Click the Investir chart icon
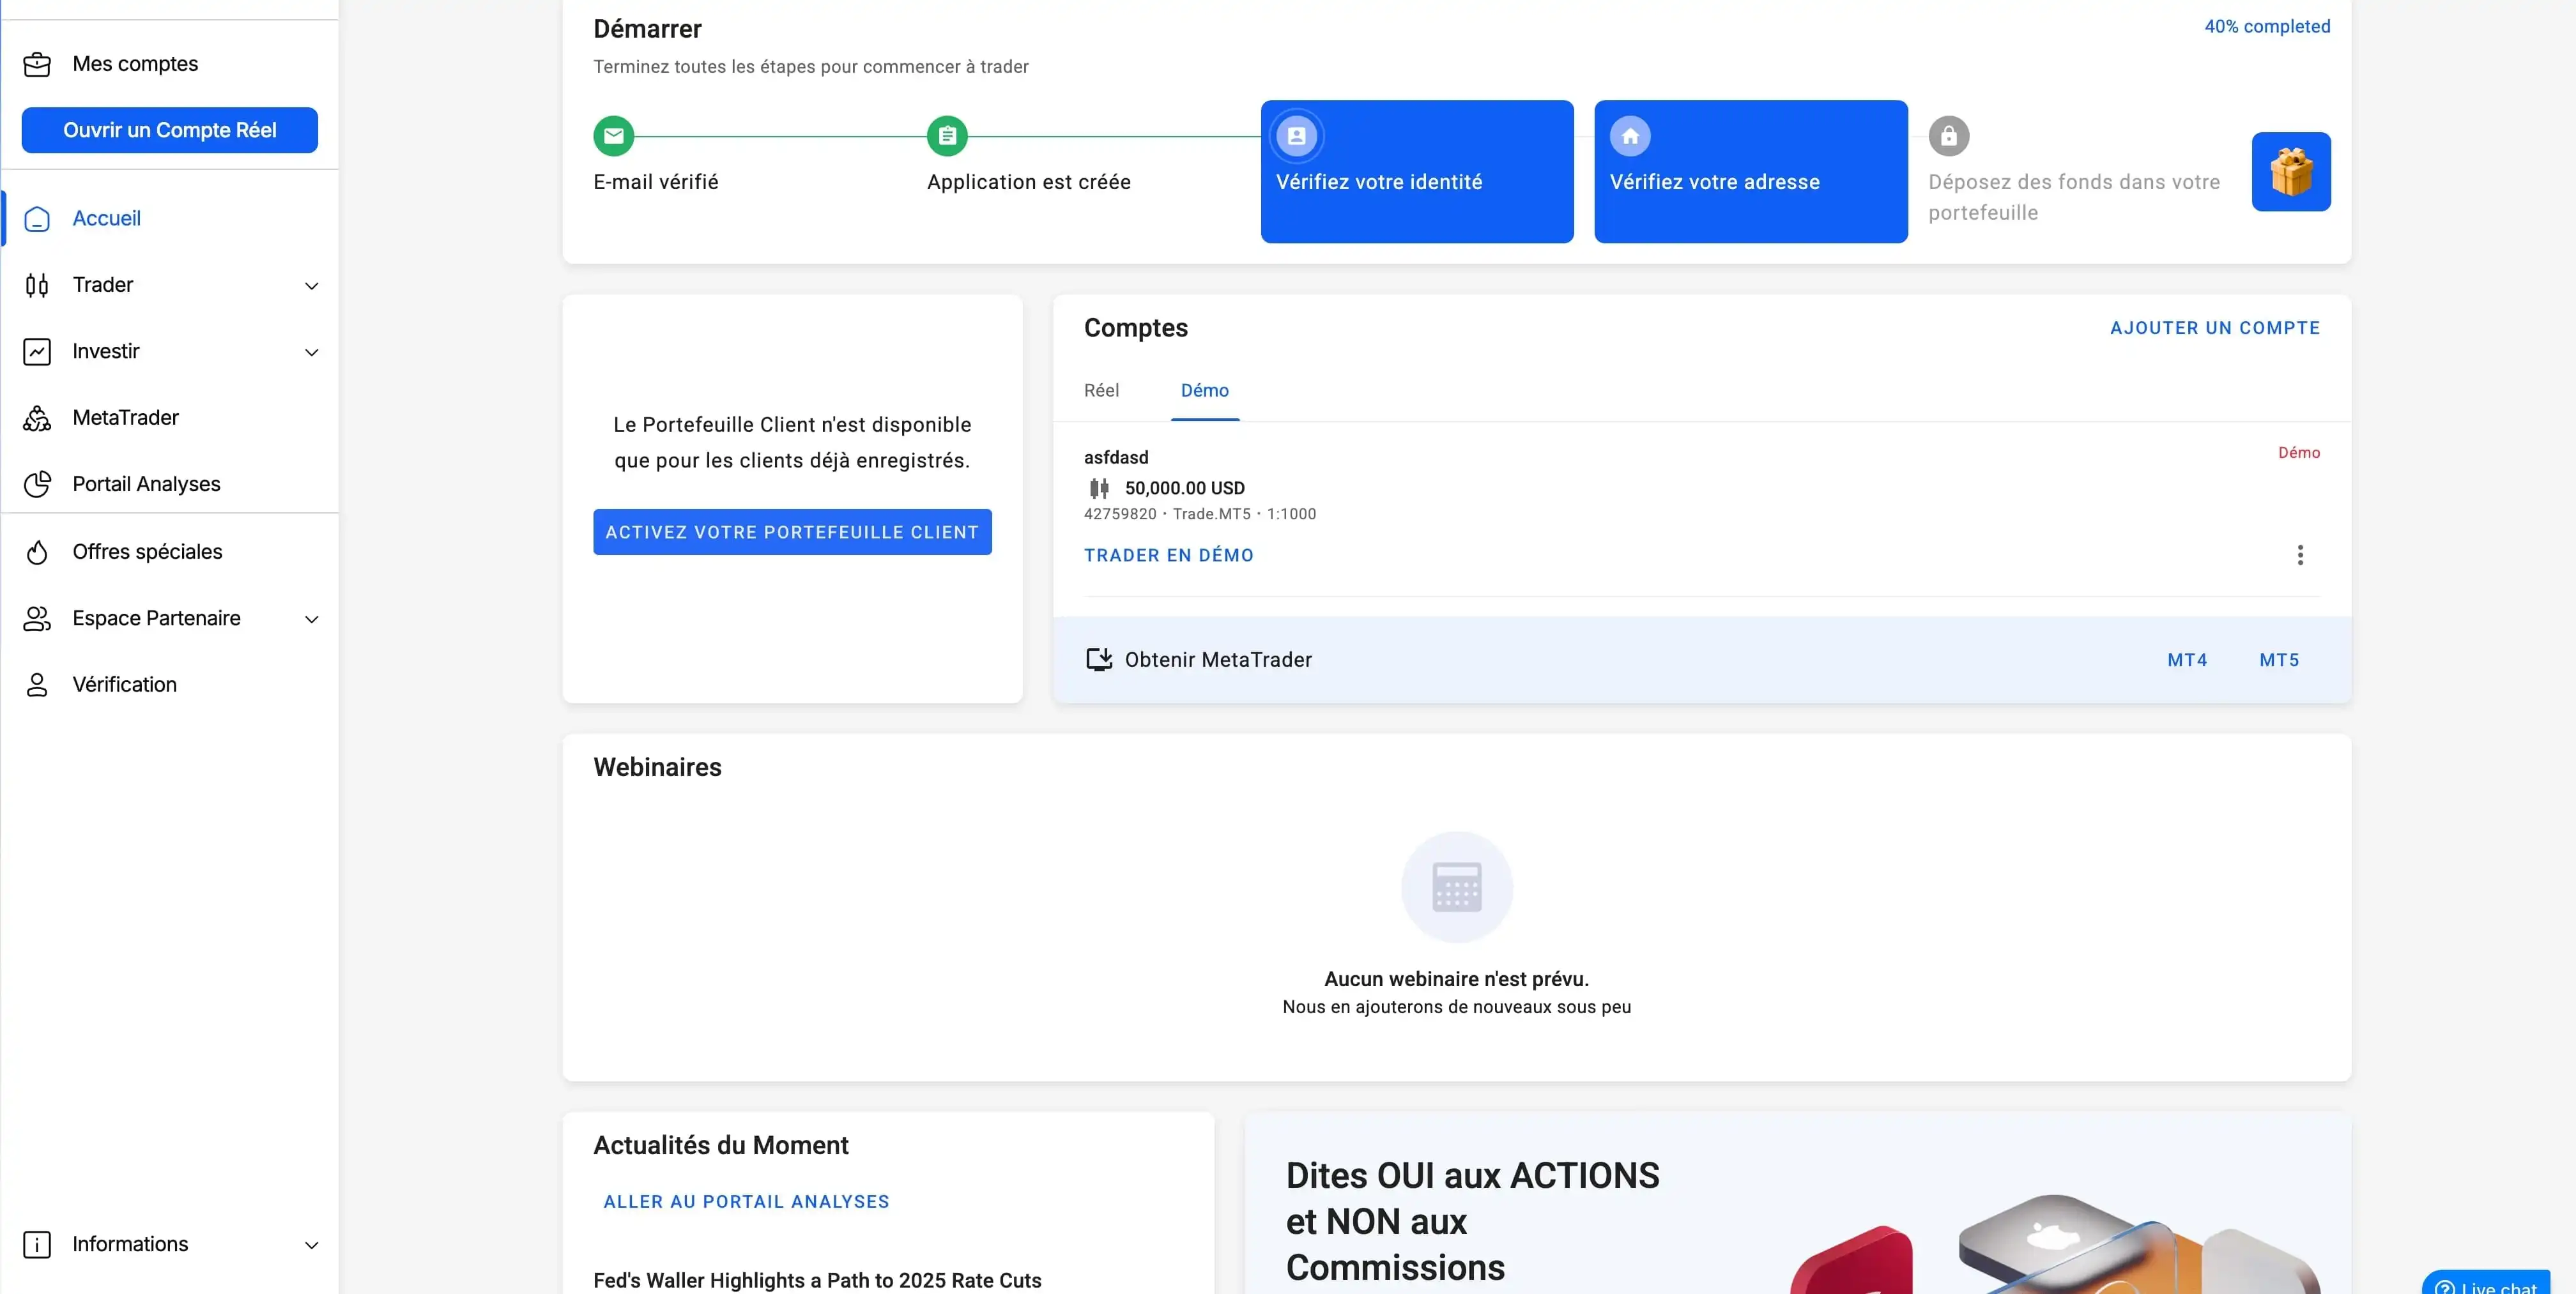This screenshot has width=2576, height=1294. click(x=37, y=352)
